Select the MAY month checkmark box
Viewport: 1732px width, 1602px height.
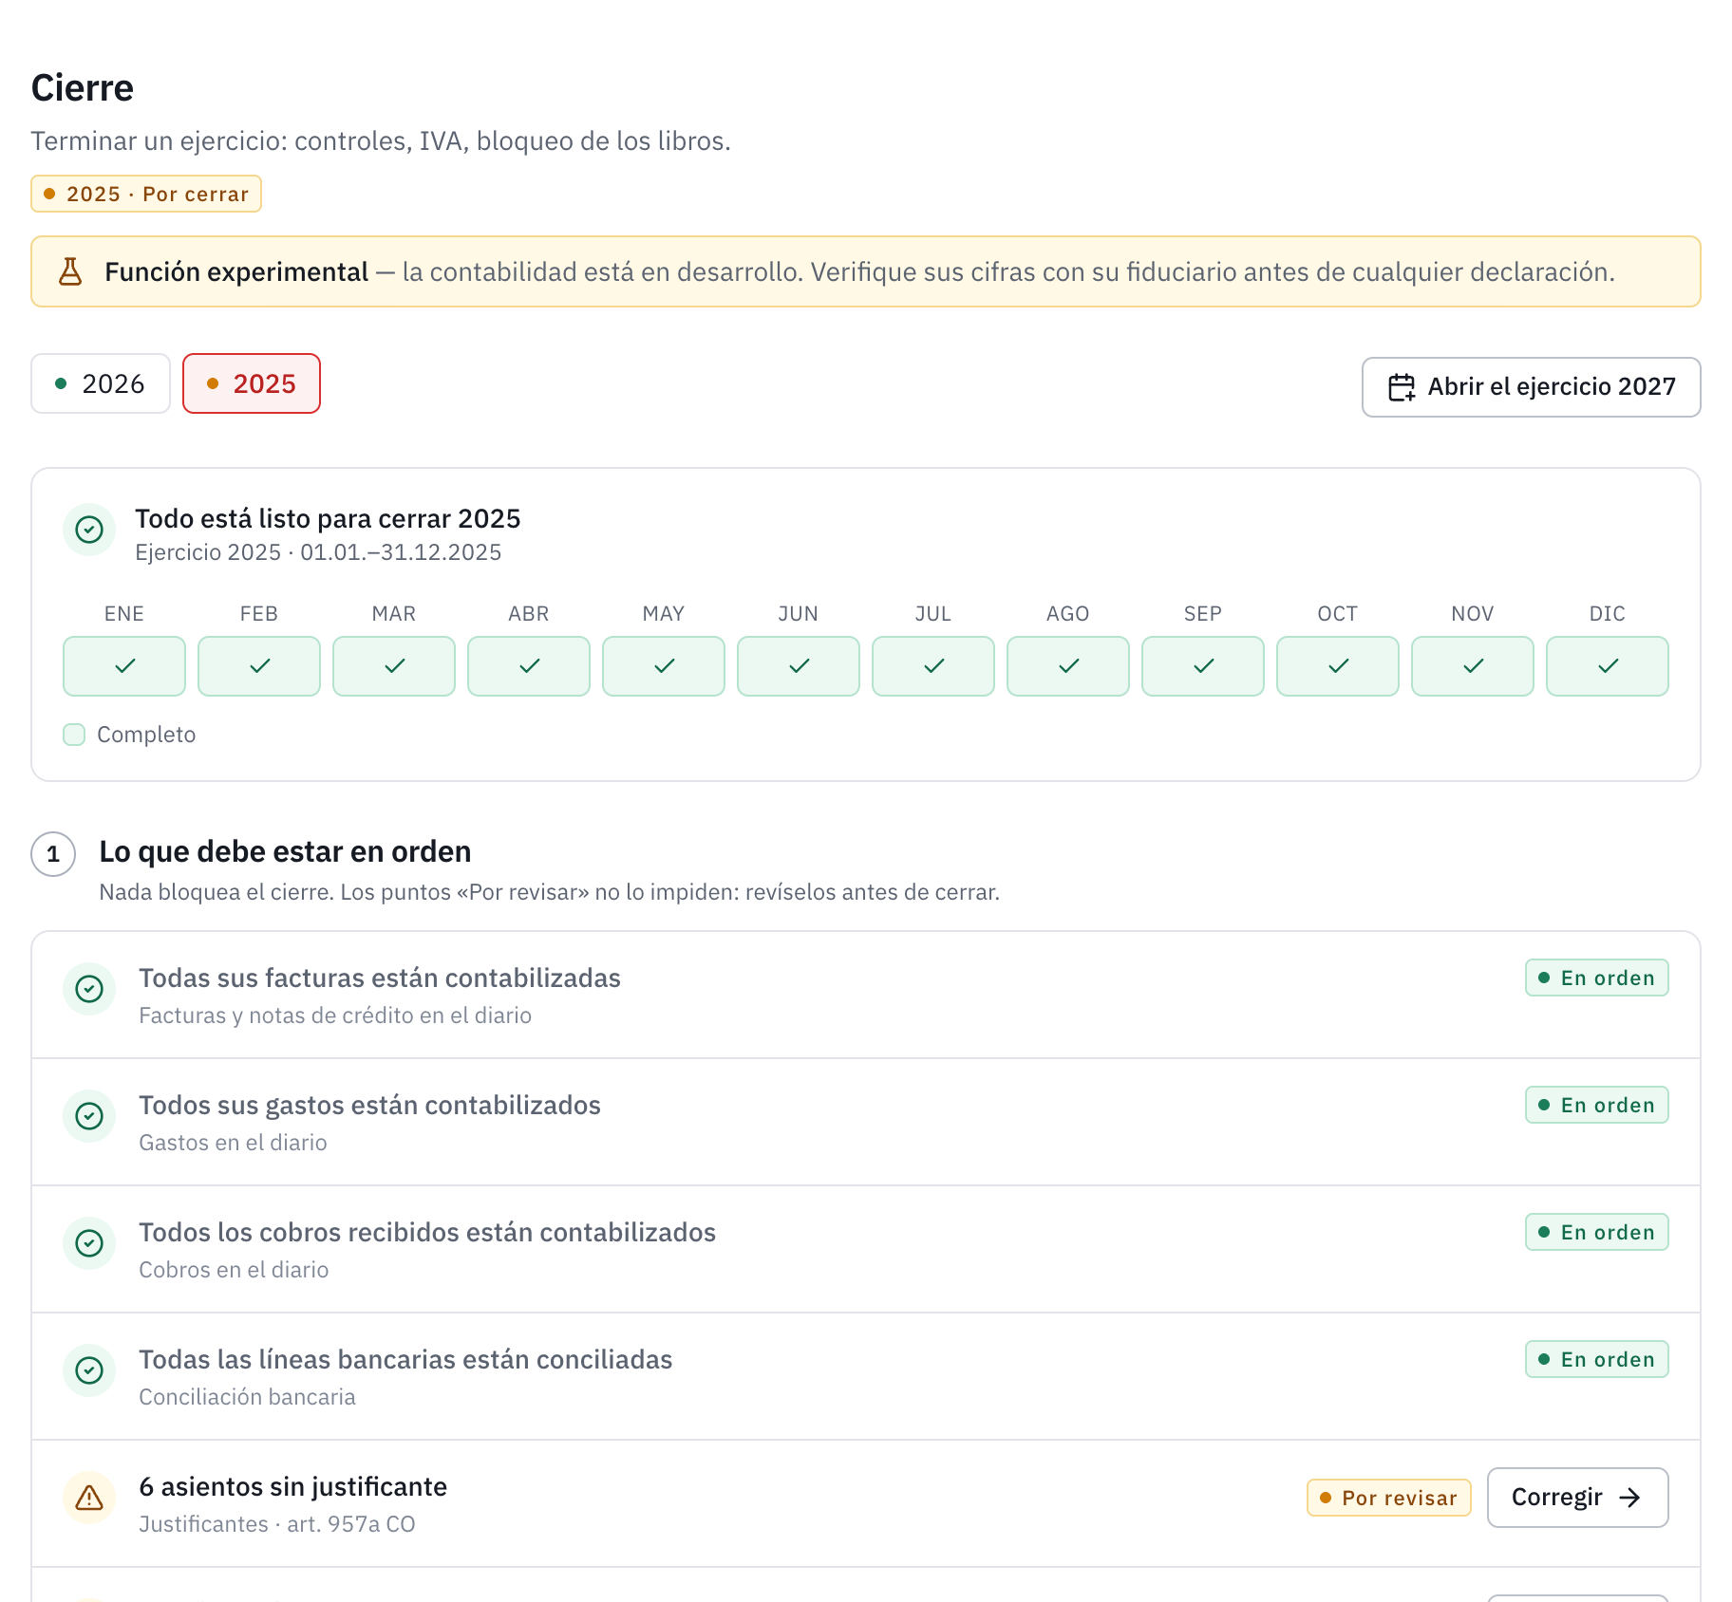click(x=664, y=666)
